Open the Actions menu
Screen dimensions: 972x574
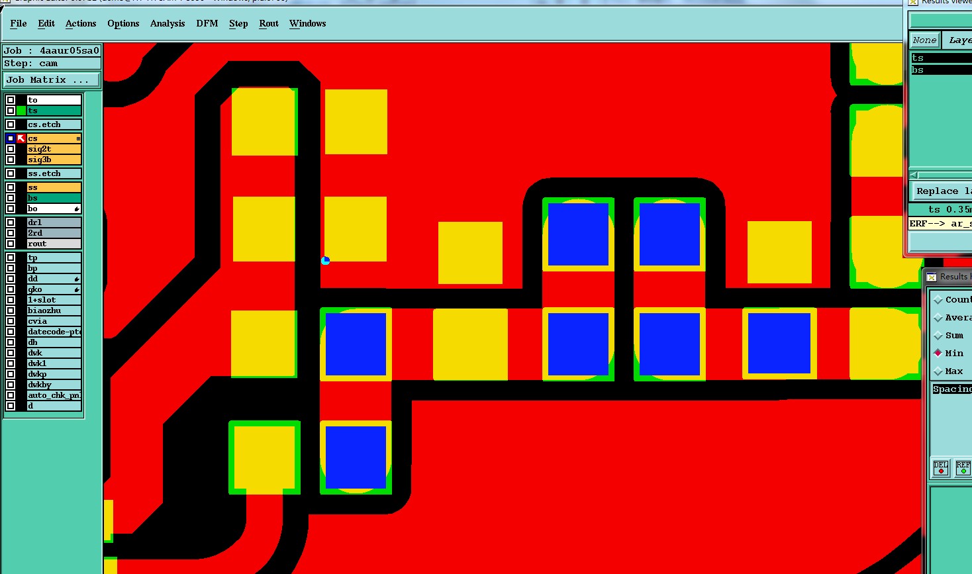tap(81, 23)
